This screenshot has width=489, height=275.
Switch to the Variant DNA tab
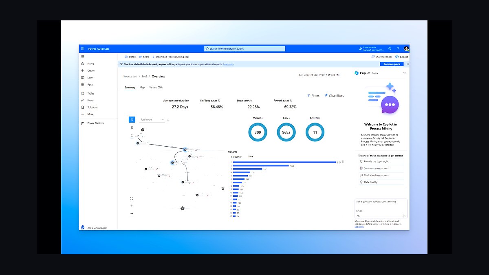point(156,87)
